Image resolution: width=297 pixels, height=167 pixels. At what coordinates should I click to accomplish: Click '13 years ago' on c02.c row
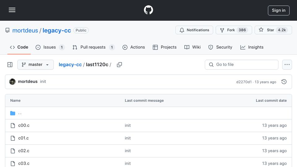click(274, 151)
